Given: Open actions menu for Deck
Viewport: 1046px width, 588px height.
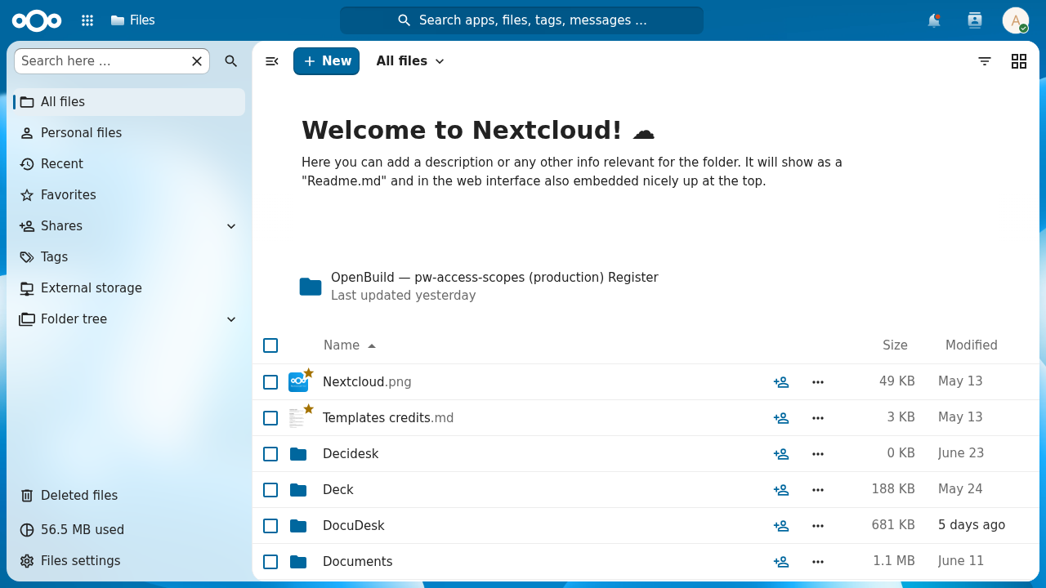Looking at the screenshot, I should 818,490.
